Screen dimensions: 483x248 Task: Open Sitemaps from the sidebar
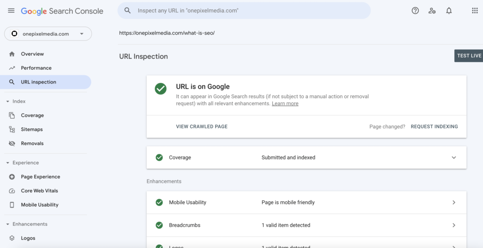32,129
